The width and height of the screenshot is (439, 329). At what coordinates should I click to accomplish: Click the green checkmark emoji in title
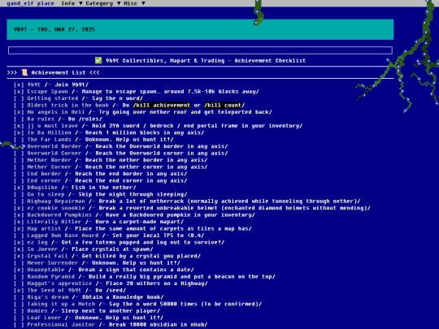coord(98,60)
